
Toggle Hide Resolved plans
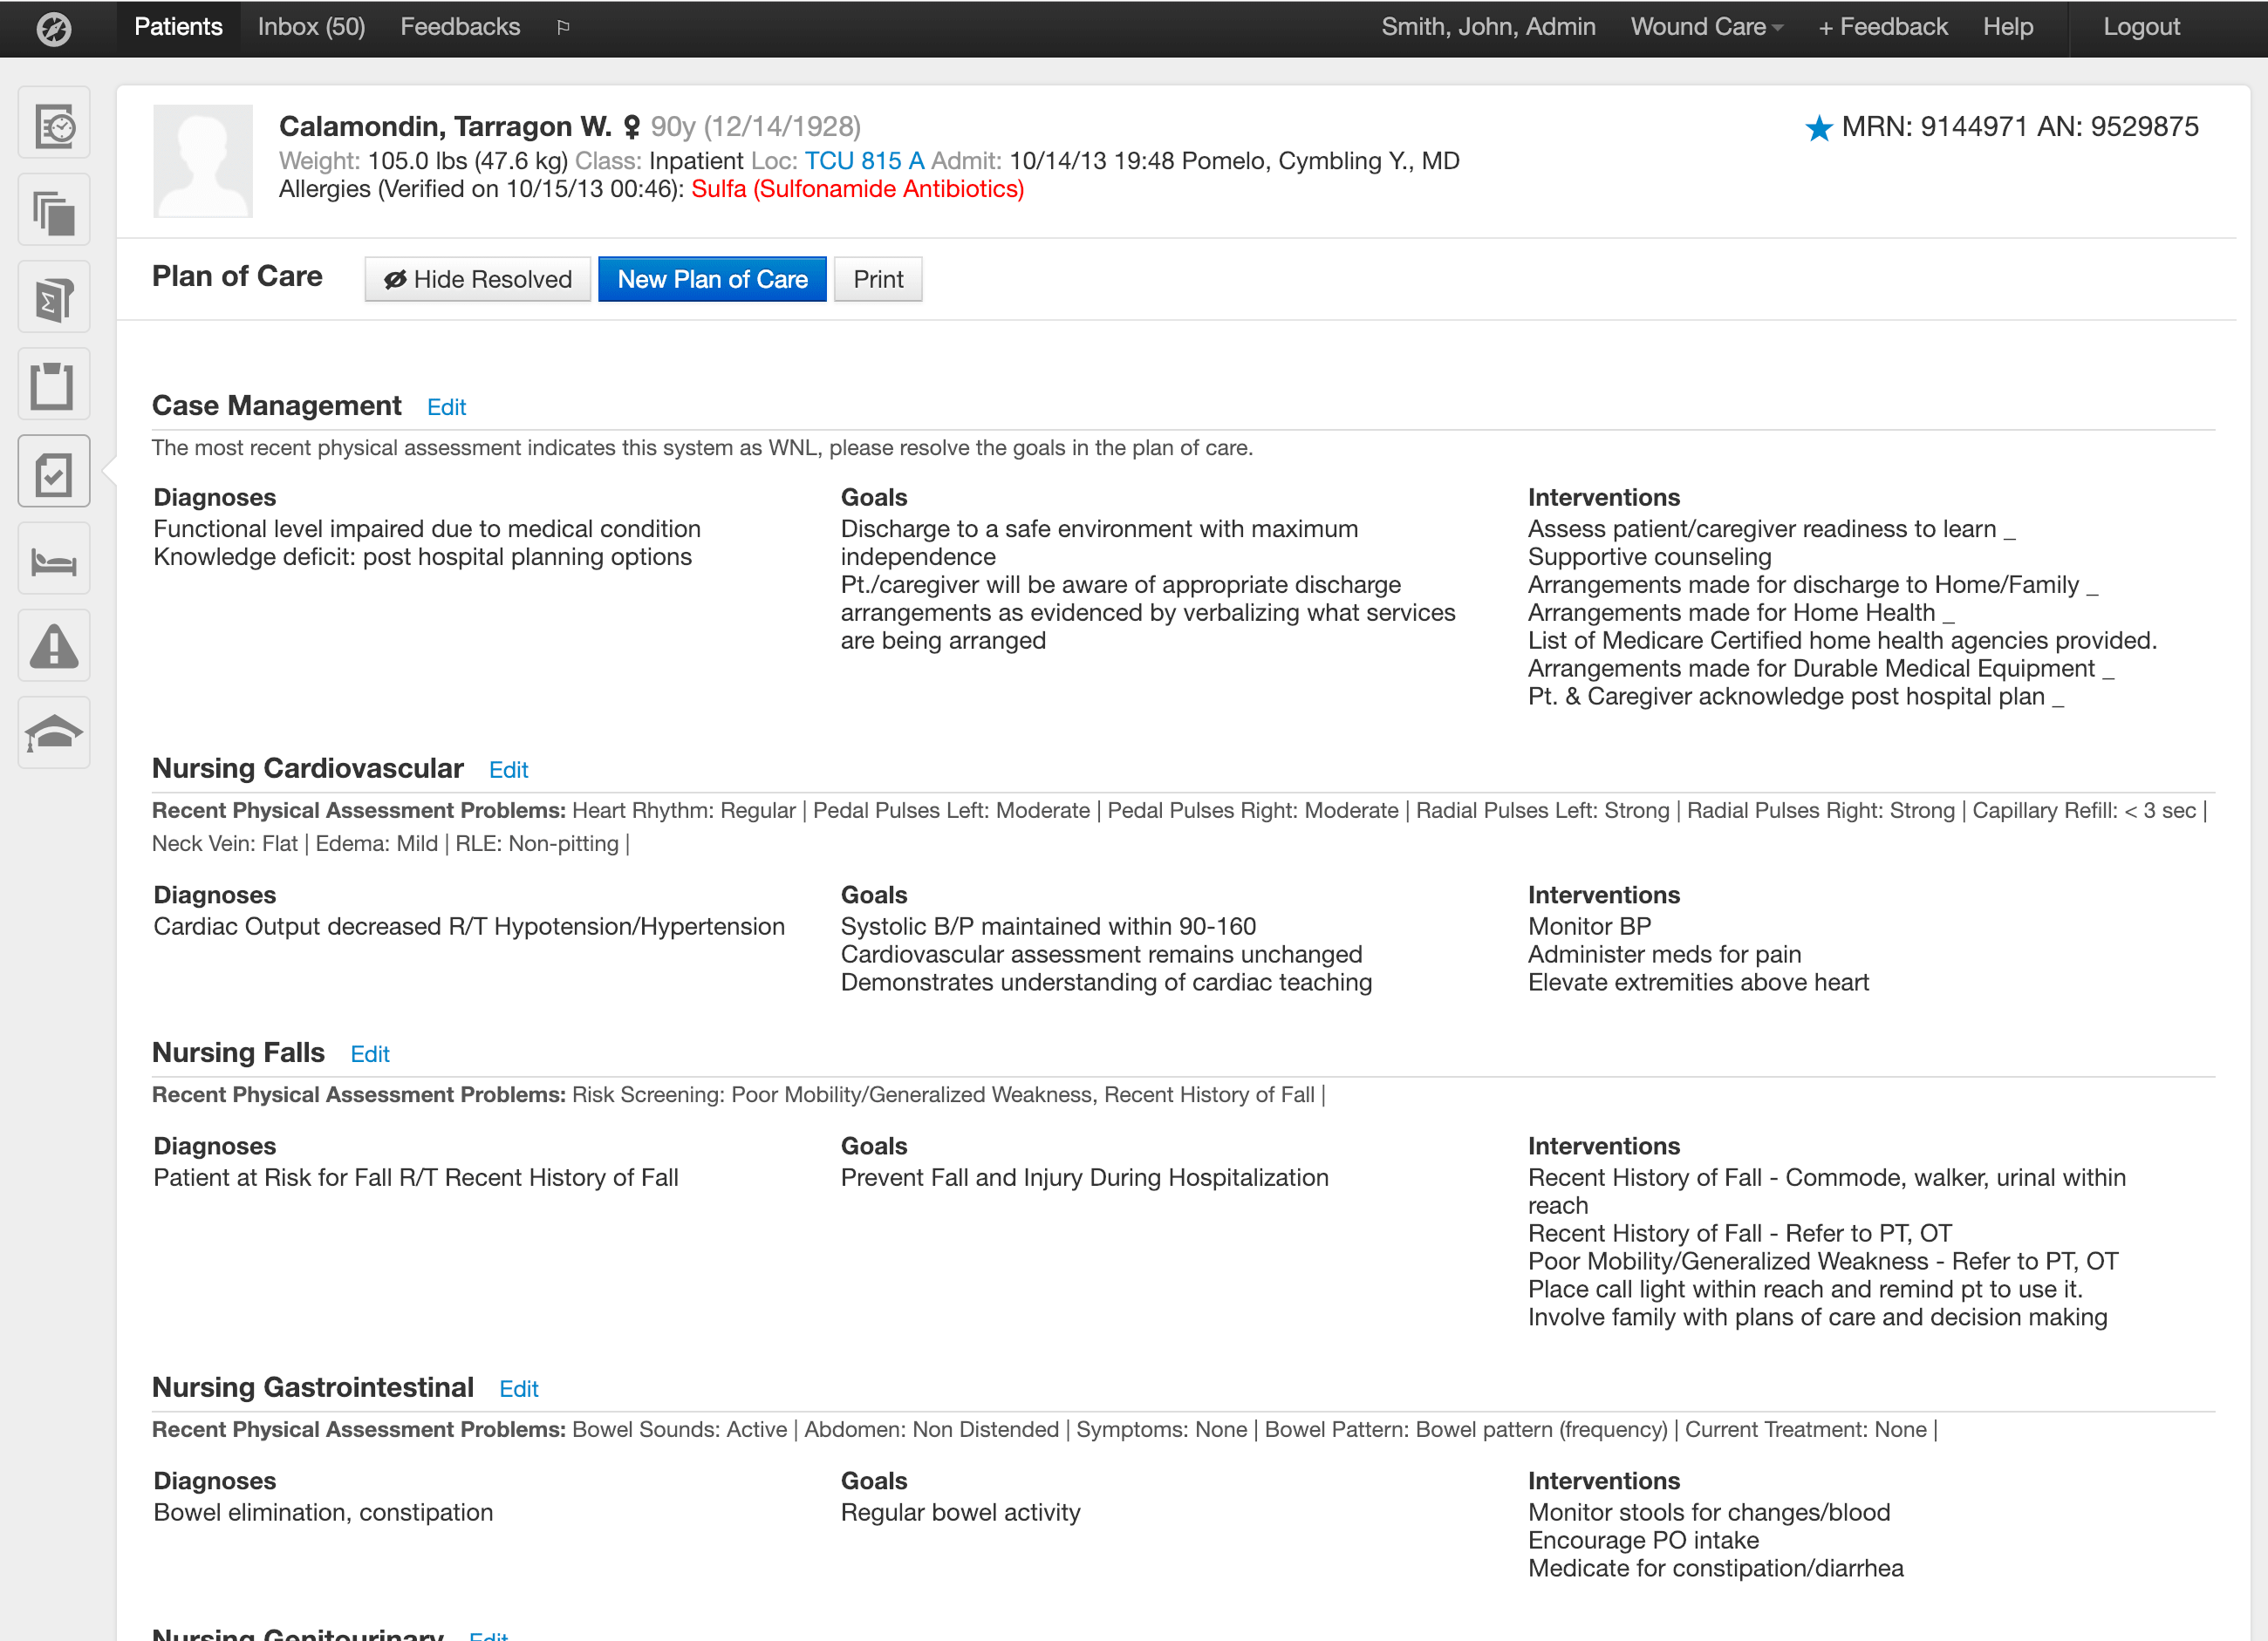tap(478, 280)
